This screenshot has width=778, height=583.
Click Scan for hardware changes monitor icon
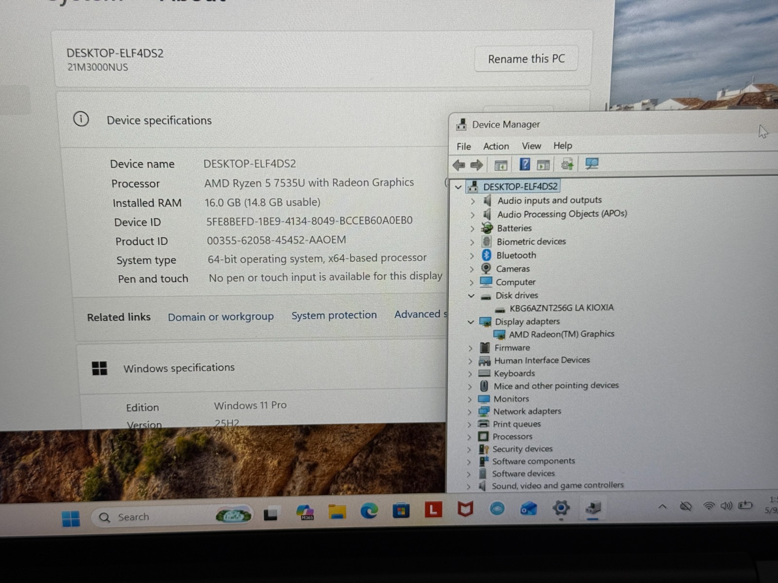(592, 164)
